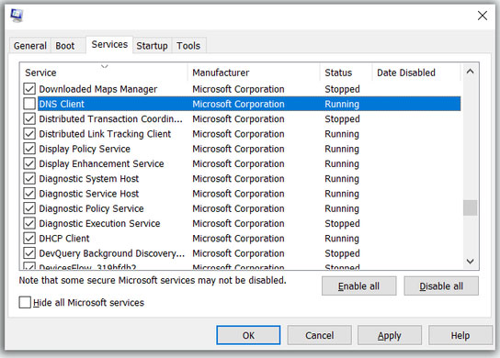Select the 'Downloaded Maps Manager' row name

tap(98, 89)
